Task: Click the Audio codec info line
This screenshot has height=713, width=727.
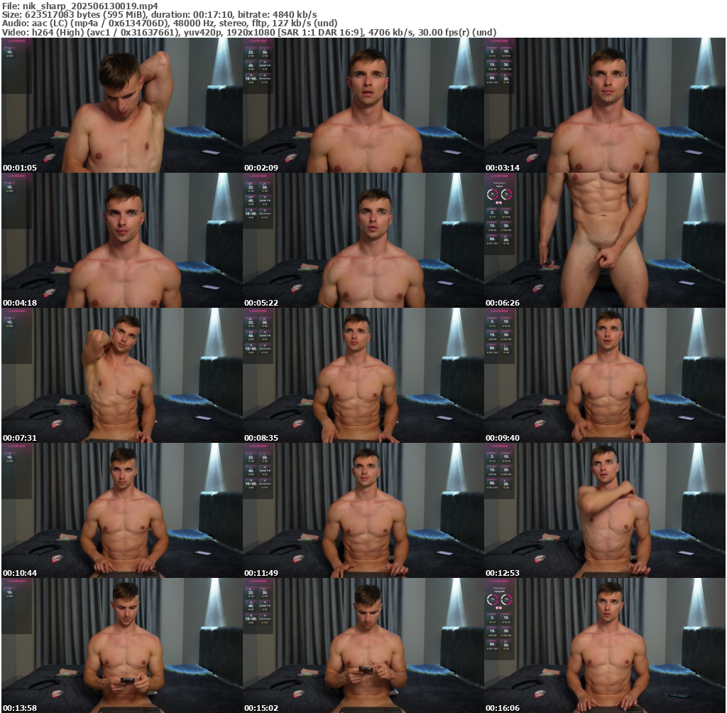Action: click(x=170, y=23)
